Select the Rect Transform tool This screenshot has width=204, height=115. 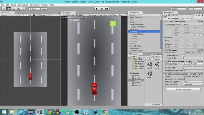[x=23, y=9]
